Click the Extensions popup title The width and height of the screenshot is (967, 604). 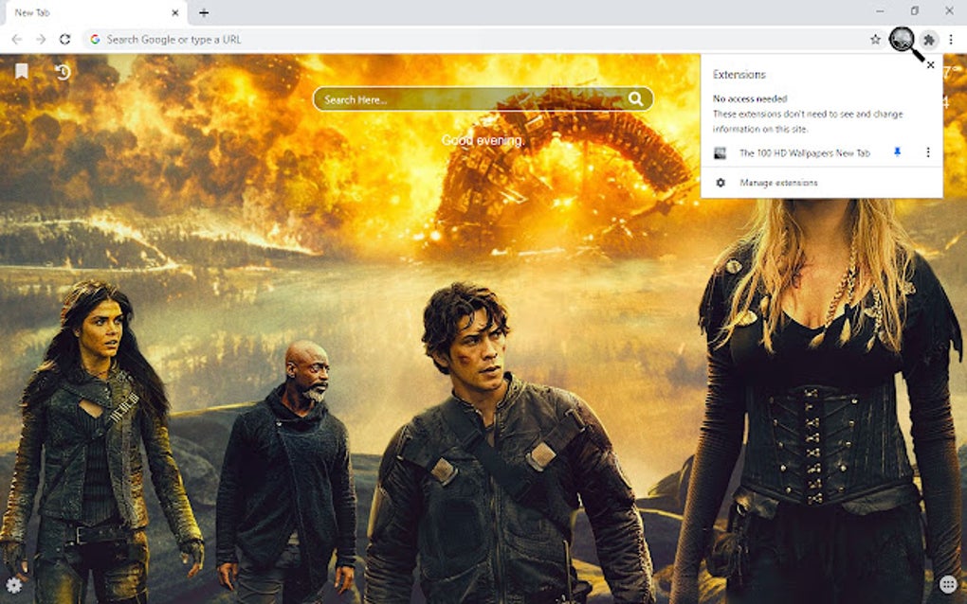739,75
